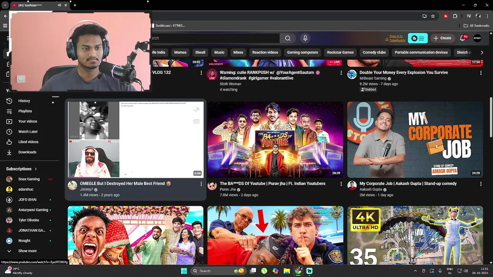Open the Purav Jha channel avatar
The image size is (493, 277).
[x=212, y=185]
